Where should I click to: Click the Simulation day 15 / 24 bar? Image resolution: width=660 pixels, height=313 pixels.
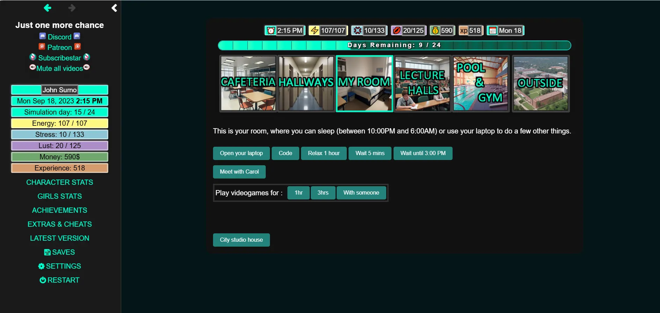[x=60, y=112]
